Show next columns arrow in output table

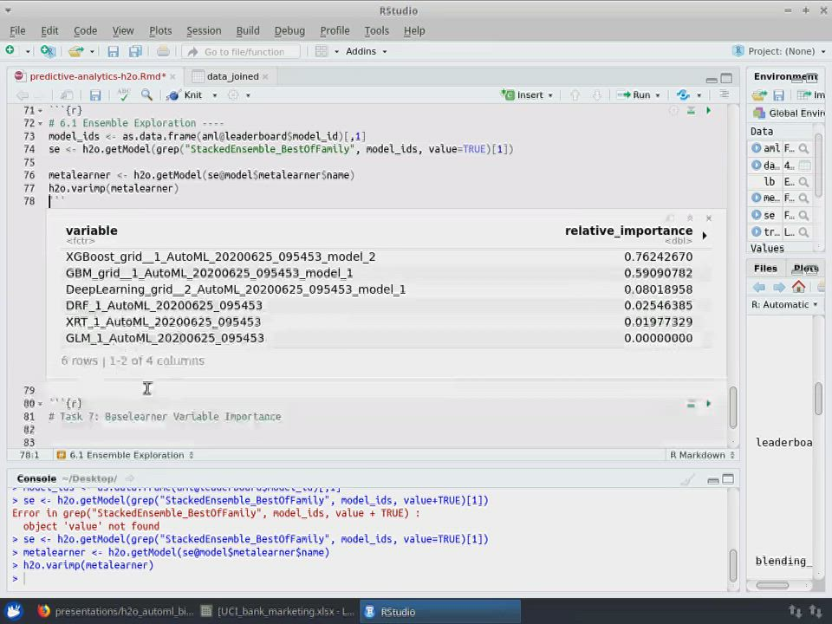pyautogui.click(x=704, y=235)
